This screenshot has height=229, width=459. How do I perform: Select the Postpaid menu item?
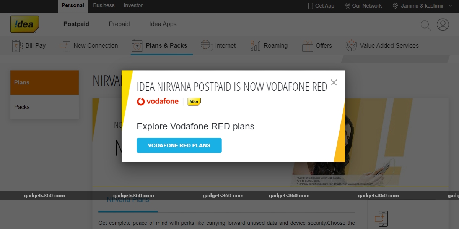[76, 24]
